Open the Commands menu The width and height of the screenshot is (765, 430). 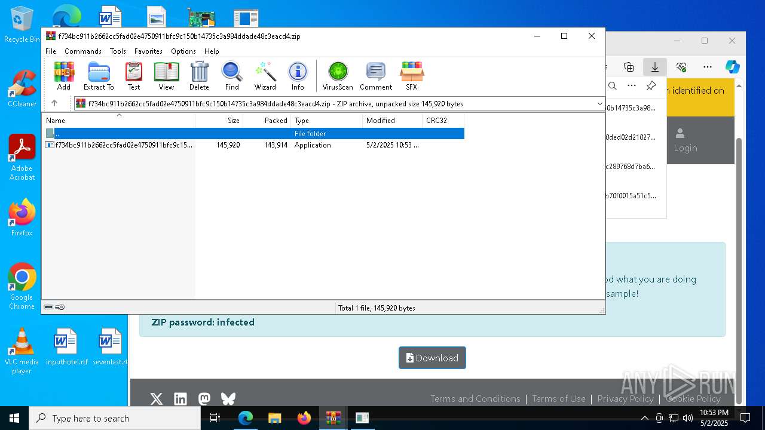pos(83,51)
